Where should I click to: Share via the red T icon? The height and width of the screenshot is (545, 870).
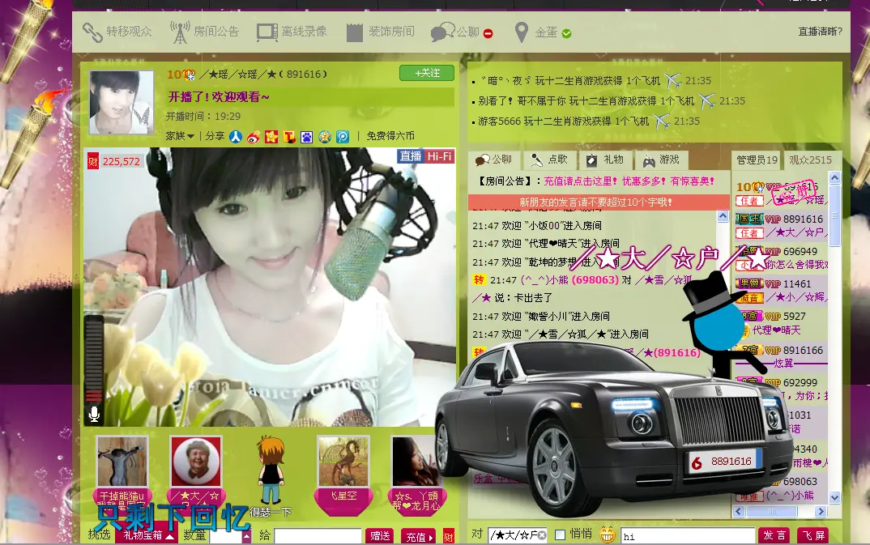(x=289, y=136)
